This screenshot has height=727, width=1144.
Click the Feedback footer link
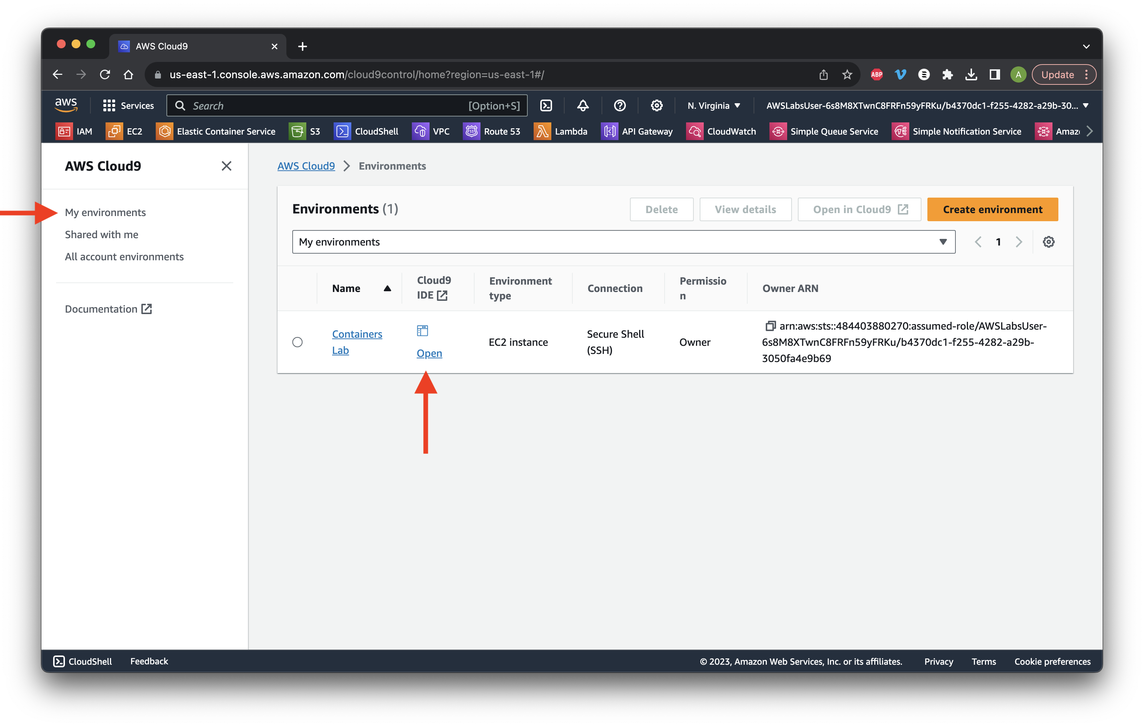point(149,661)
